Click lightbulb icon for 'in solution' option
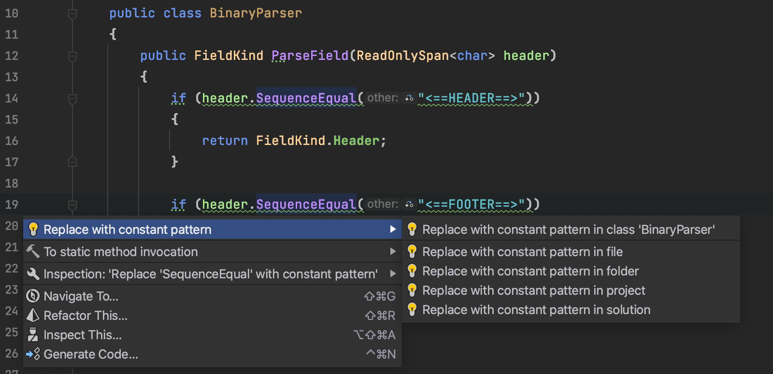773x374 pixels. click(412, 309)
